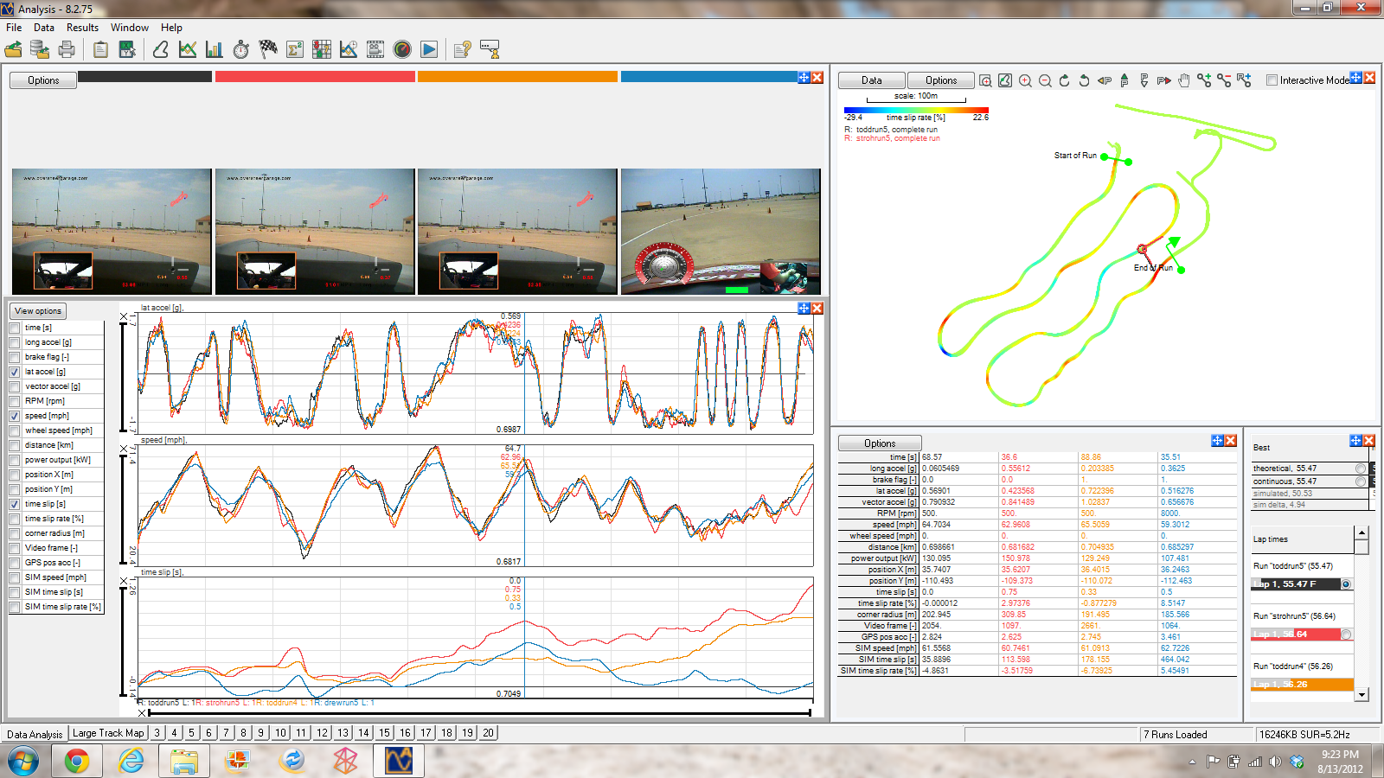The image size is (1384, 778).
Task: Click the film camera video icon
Action: (375, 50)
